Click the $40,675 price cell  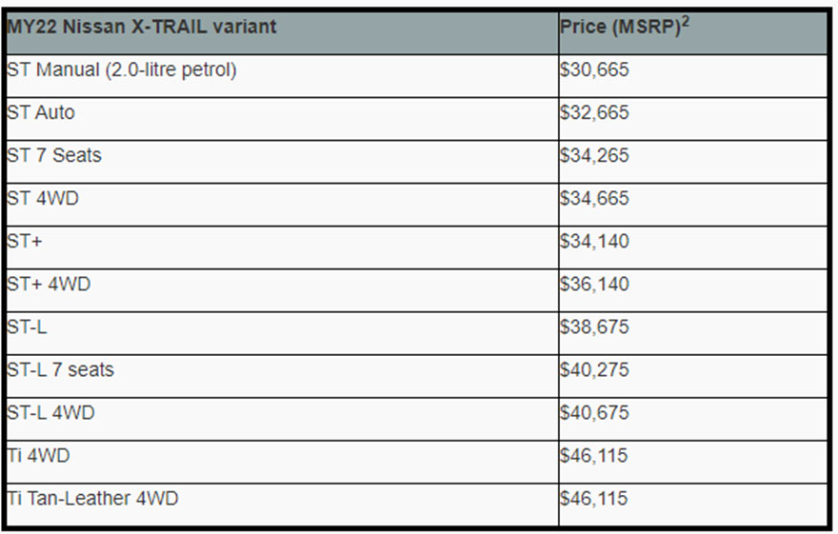(x=595, y=413)
